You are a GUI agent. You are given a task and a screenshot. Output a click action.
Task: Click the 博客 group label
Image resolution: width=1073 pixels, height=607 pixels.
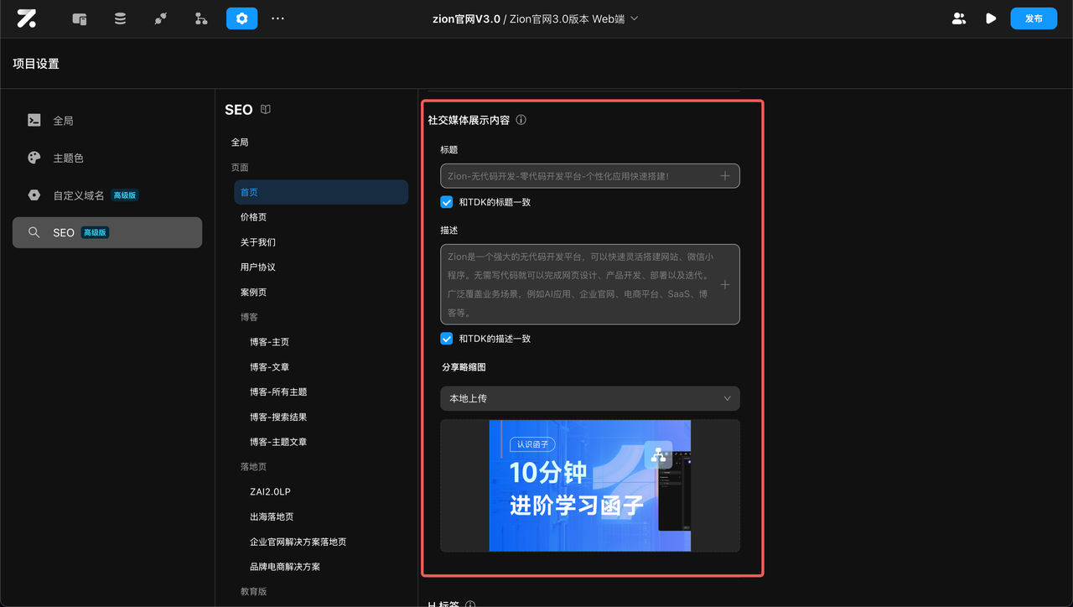point(249,318)
